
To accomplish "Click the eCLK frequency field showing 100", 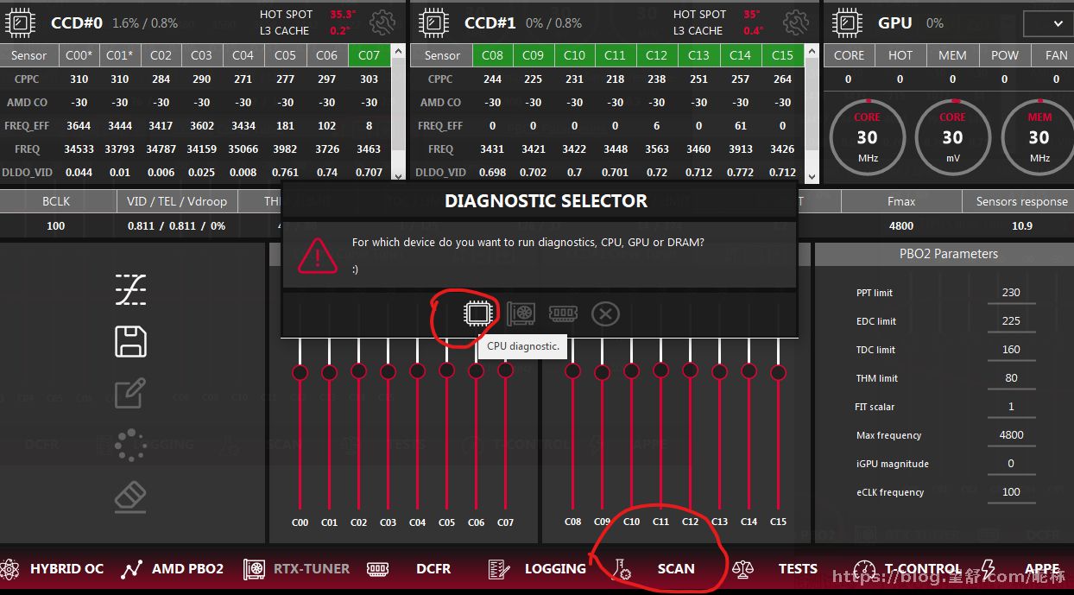I will [x=1011, y=492].
